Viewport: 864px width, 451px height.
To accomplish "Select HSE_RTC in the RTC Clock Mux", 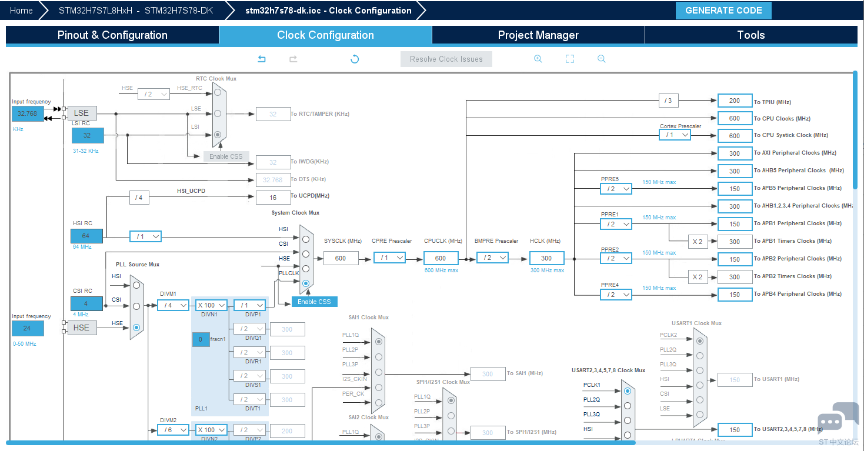I will click(218, 92).
